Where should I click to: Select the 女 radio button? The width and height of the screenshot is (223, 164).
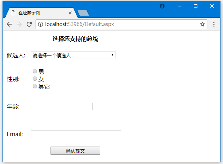click(x=35, y=79)
